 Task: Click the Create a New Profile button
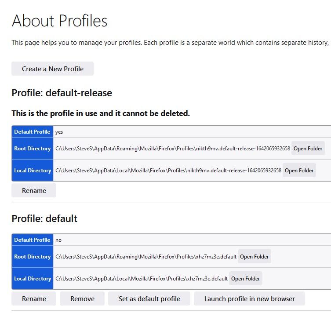click(x=52, y=69)
